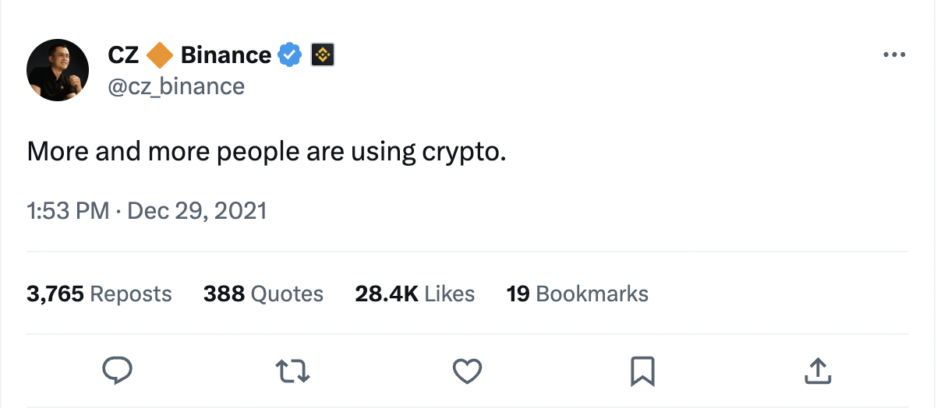
Task: Click the repost arrows icon
Action: coord(293,371)
